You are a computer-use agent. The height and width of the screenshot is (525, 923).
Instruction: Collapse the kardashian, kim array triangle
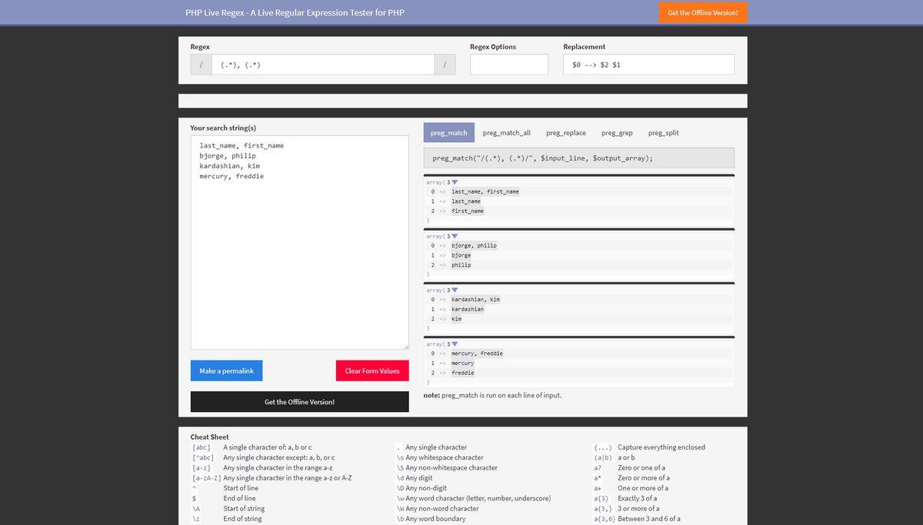pos(455,290)
